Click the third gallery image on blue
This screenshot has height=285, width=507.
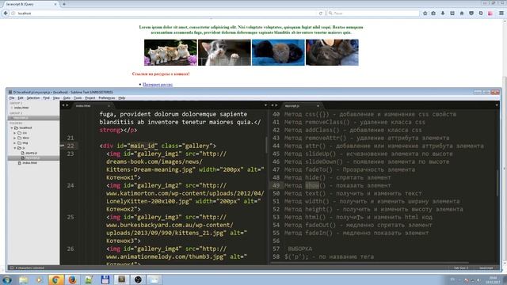[x=278, y=52]
